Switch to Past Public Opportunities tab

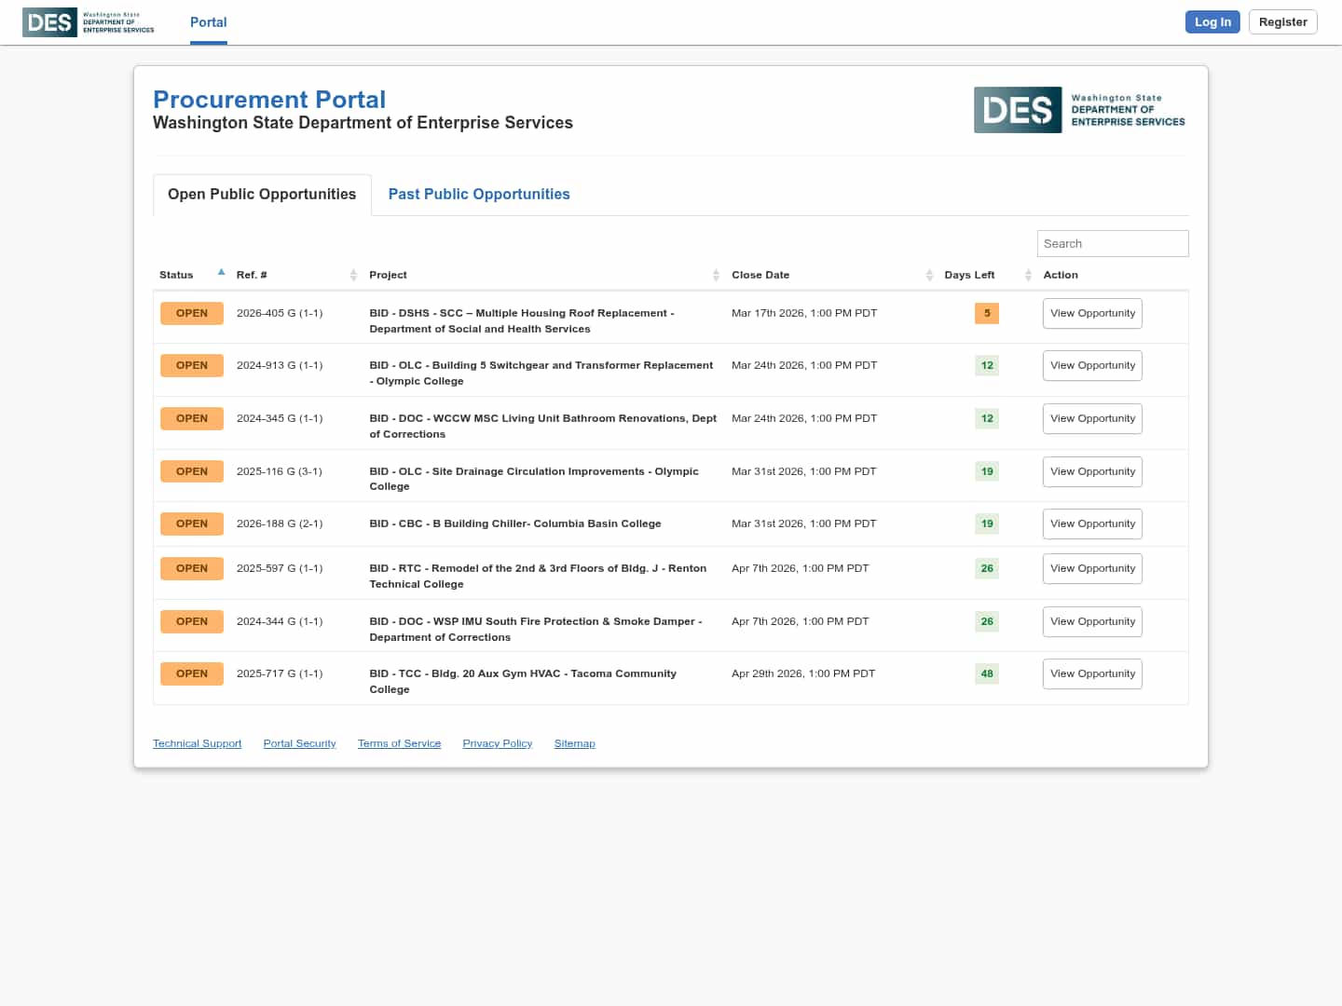(x=479, y=194)
